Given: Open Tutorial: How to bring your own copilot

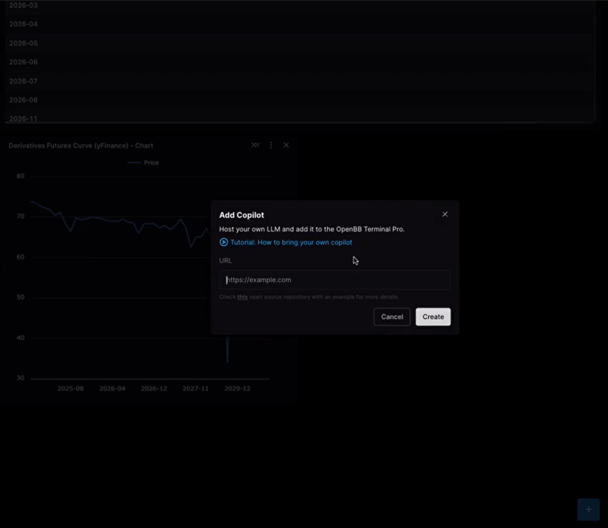Looking at the screenshot, I should (x=291, y=242).
